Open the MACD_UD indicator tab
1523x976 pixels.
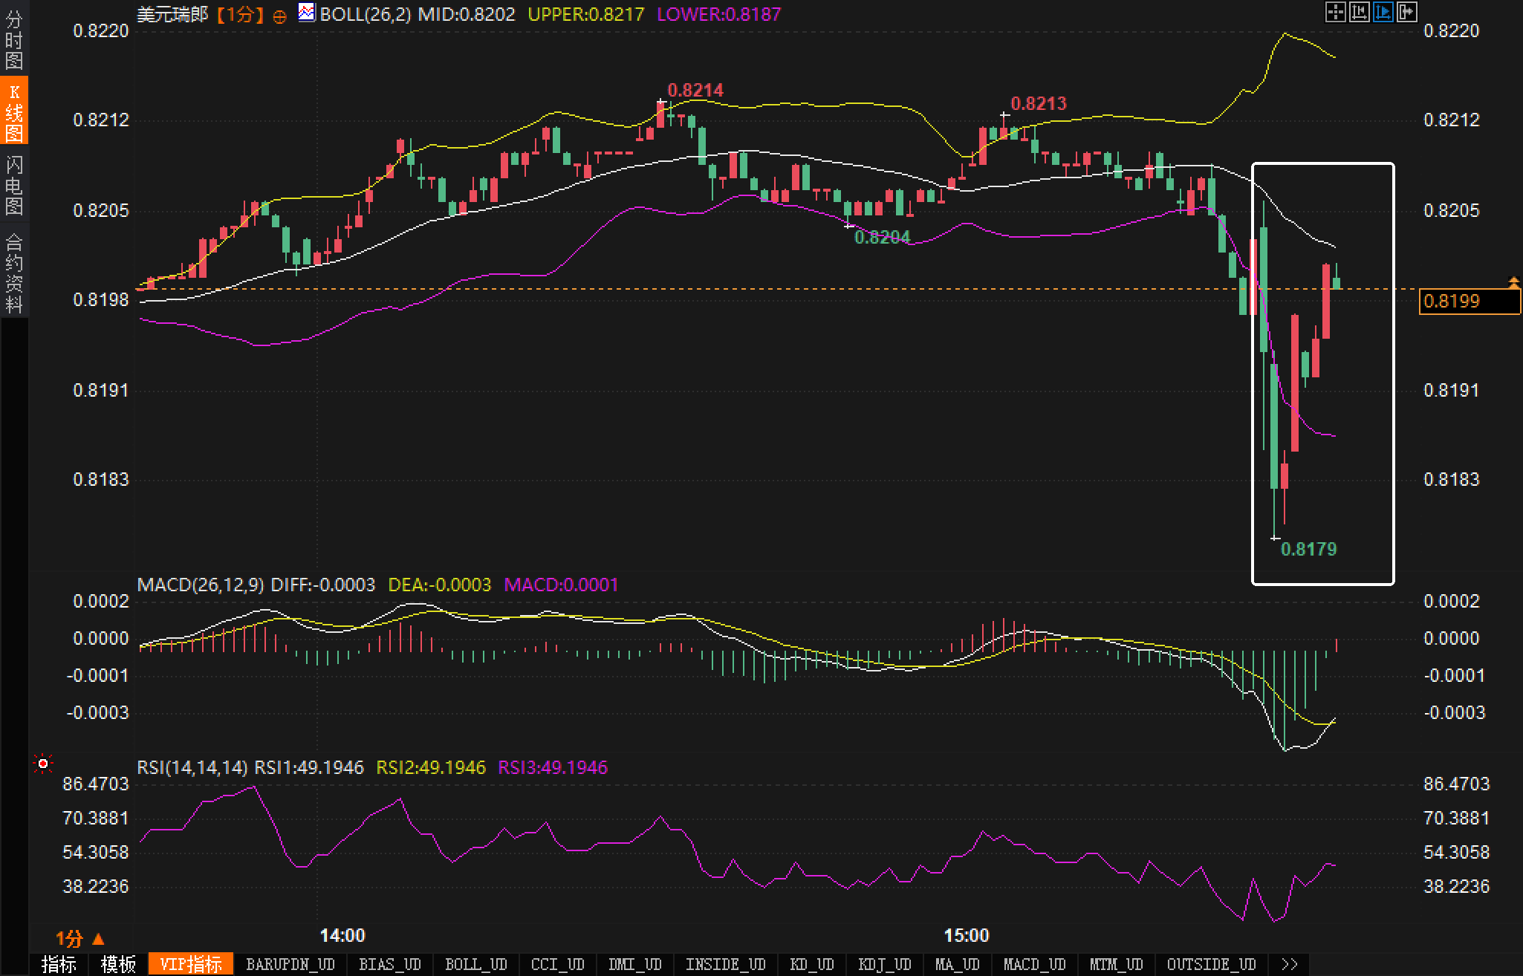[1034, 964]
